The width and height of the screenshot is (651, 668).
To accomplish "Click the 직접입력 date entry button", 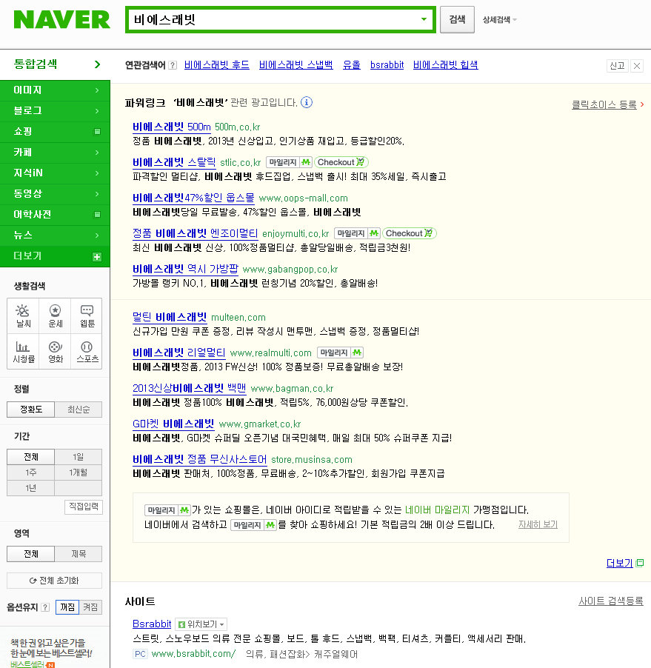I will pyautogui.click(x=84, y=507).
